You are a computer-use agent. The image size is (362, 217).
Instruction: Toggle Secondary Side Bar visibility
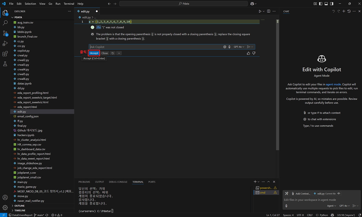331,4
